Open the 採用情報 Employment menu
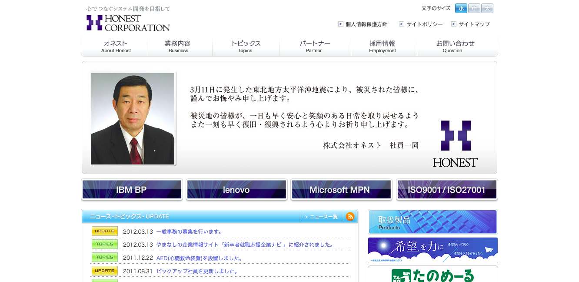The height and width of the screenshot is (282, 579). (383, 47)
